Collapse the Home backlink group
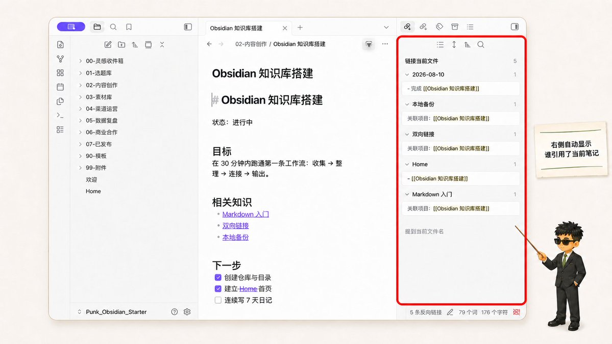This screenshot has width=612, height=344. [x=407, y=165]
